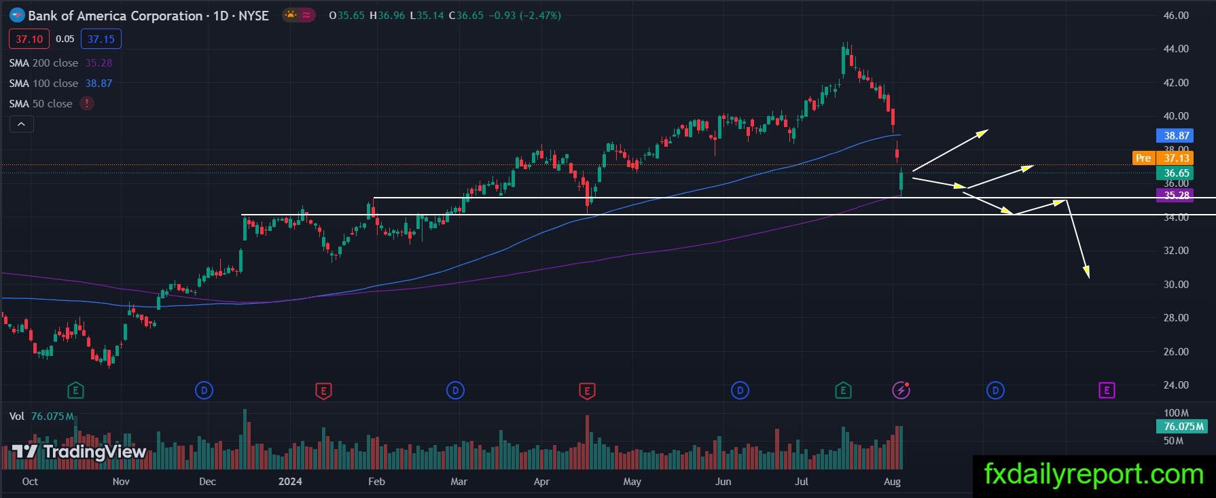Click the teal 76.075M volume axis label
The width and height of the screenshot is (1216, 498).
[1183, 427]
